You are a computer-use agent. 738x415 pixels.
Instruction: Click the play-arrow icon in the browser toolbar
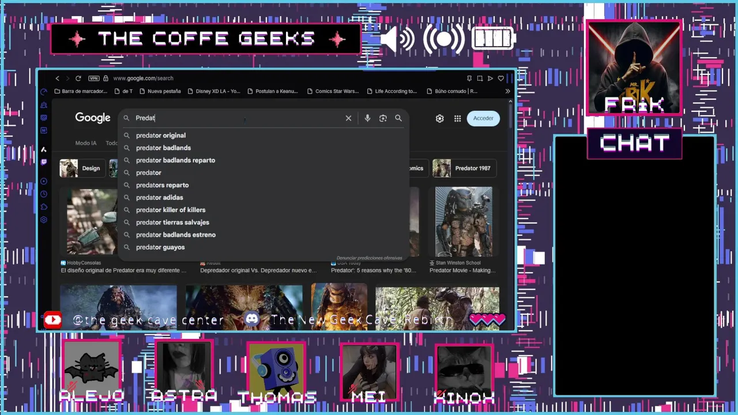point(490,78)
